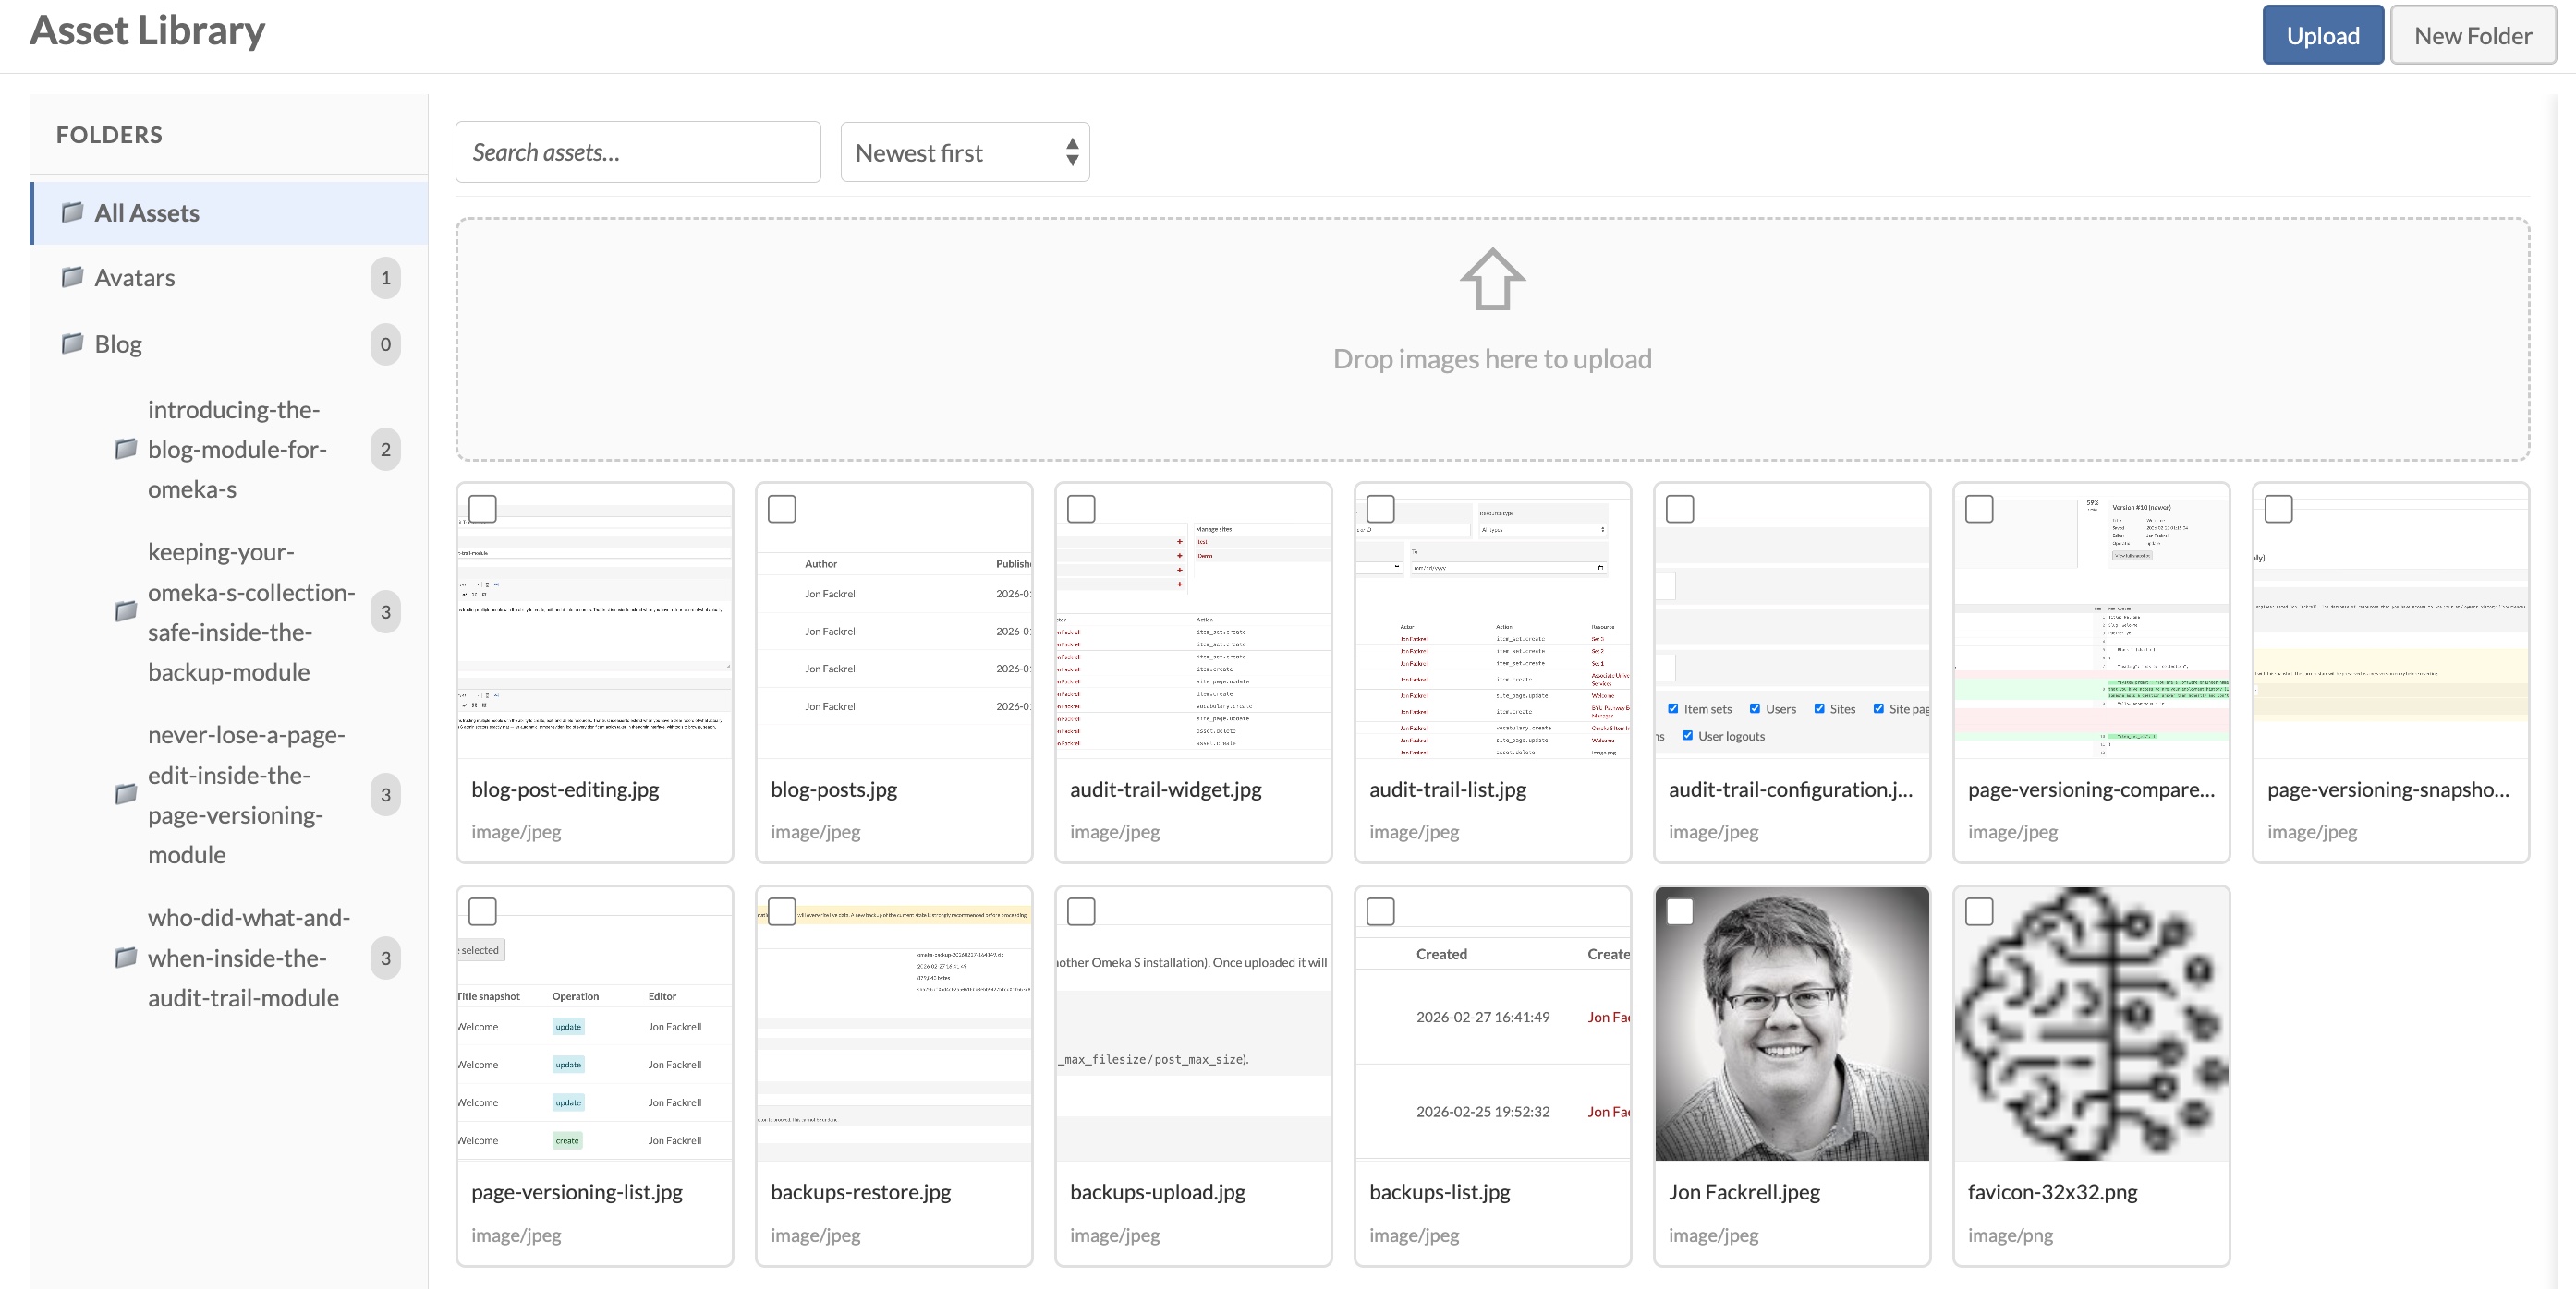Click folder icon for introducing-the-blog-module-for-omeka-s

(126, 449)
